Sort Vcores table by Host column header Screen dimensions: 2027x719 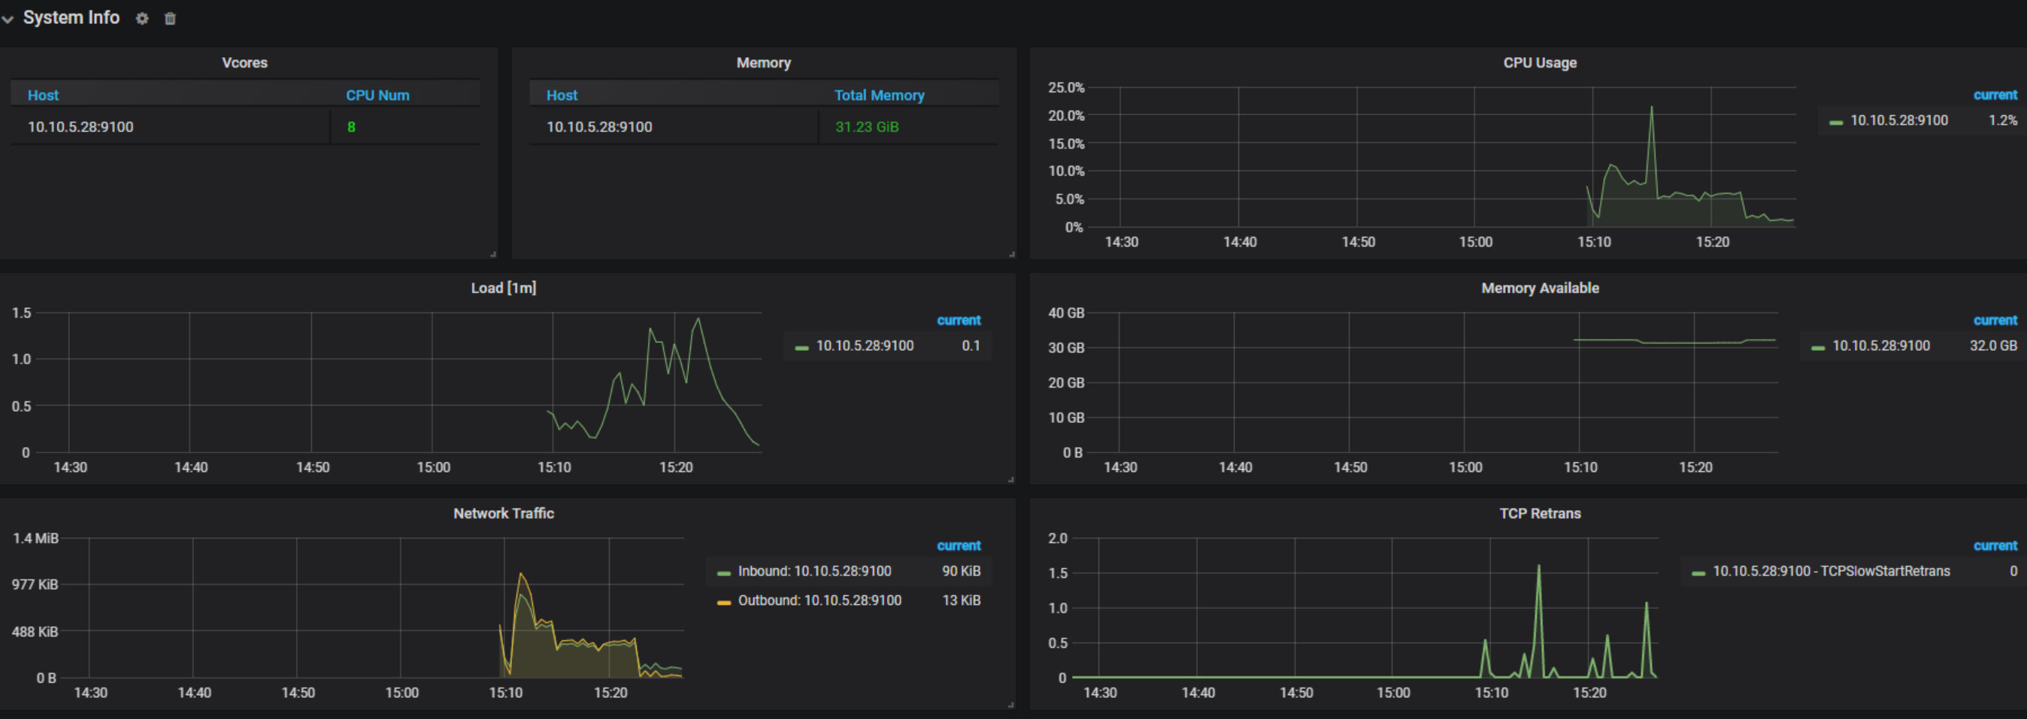point(44,95)
